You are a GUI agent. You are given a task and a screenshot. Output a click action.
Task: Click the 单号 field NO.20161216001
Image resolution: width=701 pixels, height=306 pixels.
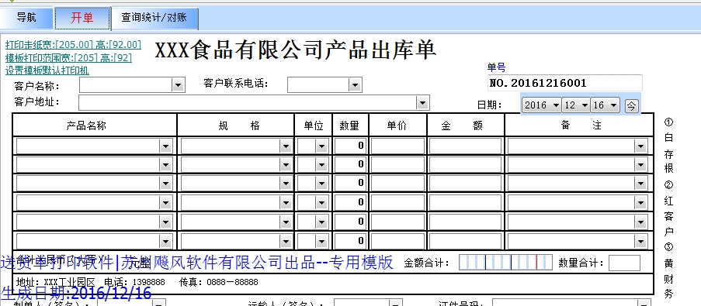coord(564,83)
